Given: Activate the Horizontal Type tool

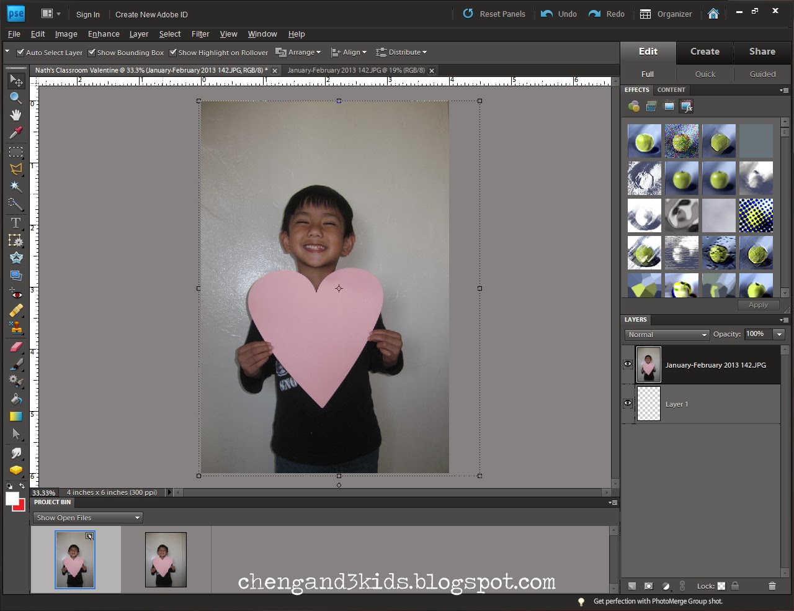Looking at the screenshot, I should [x=16, y=222].
